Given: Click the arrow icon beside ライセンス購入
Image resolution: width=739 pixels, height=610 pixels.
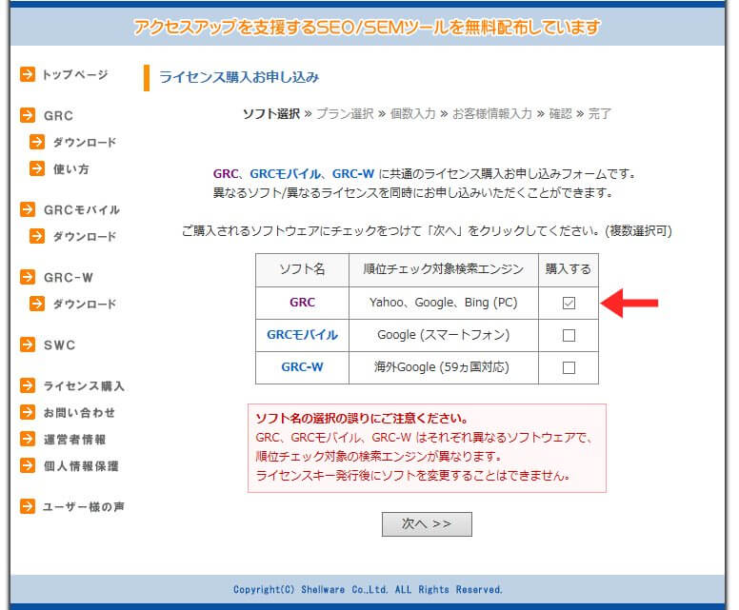Looking at the screenshot, I should [28, 385].
